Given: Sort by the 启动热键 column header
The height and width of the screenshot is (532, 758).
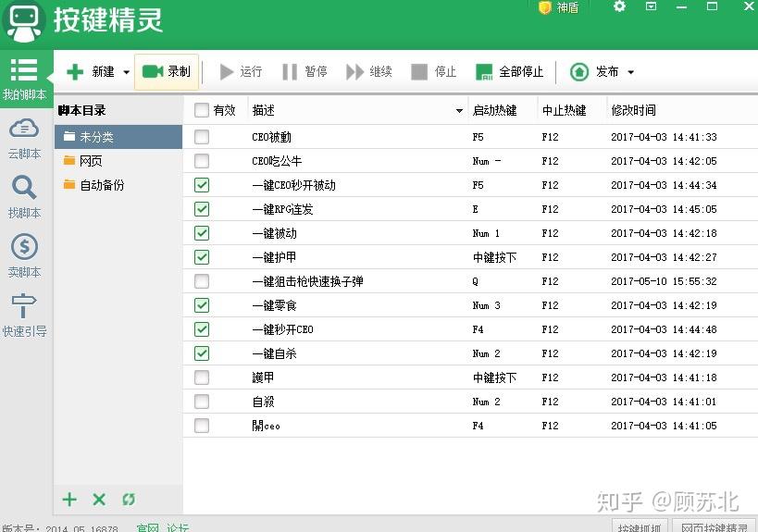Looking at the screenshot, I should [503, 110].
